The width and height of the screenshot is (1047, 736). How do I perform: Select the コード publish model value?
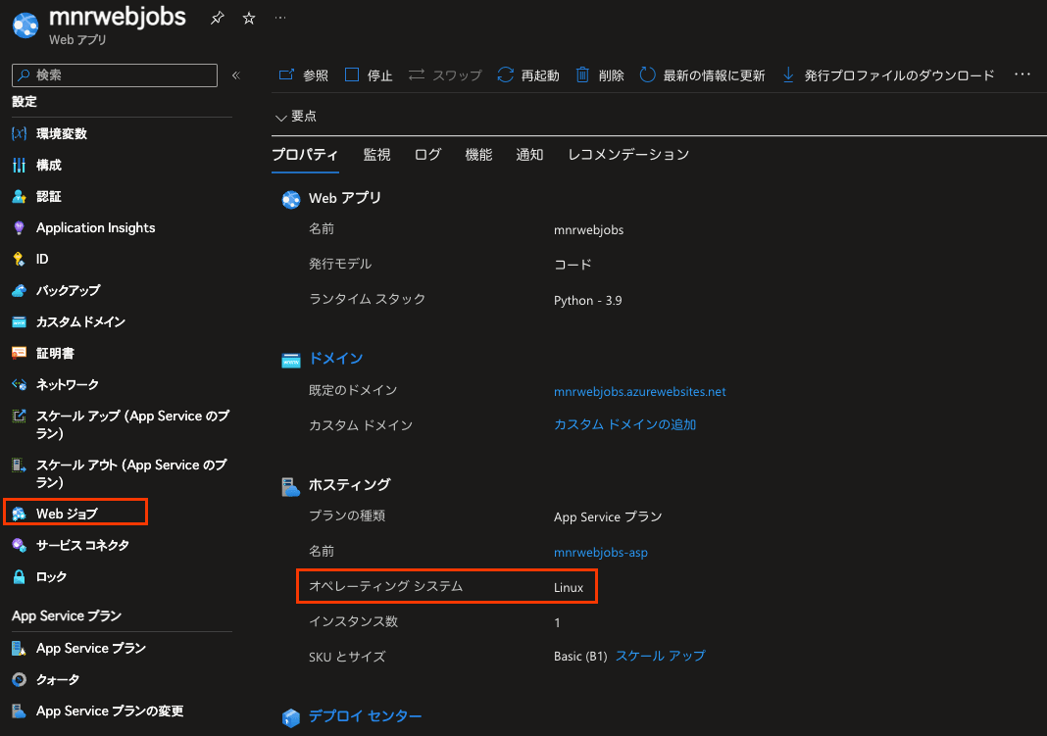click(573, 265)
